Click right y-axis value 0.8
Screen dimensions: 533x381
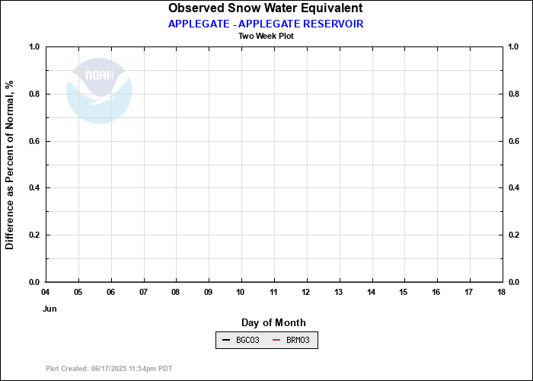click(x=513, y=94)
